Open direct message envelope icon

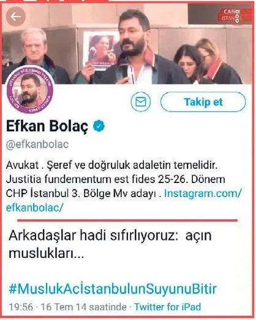[141, 102]
